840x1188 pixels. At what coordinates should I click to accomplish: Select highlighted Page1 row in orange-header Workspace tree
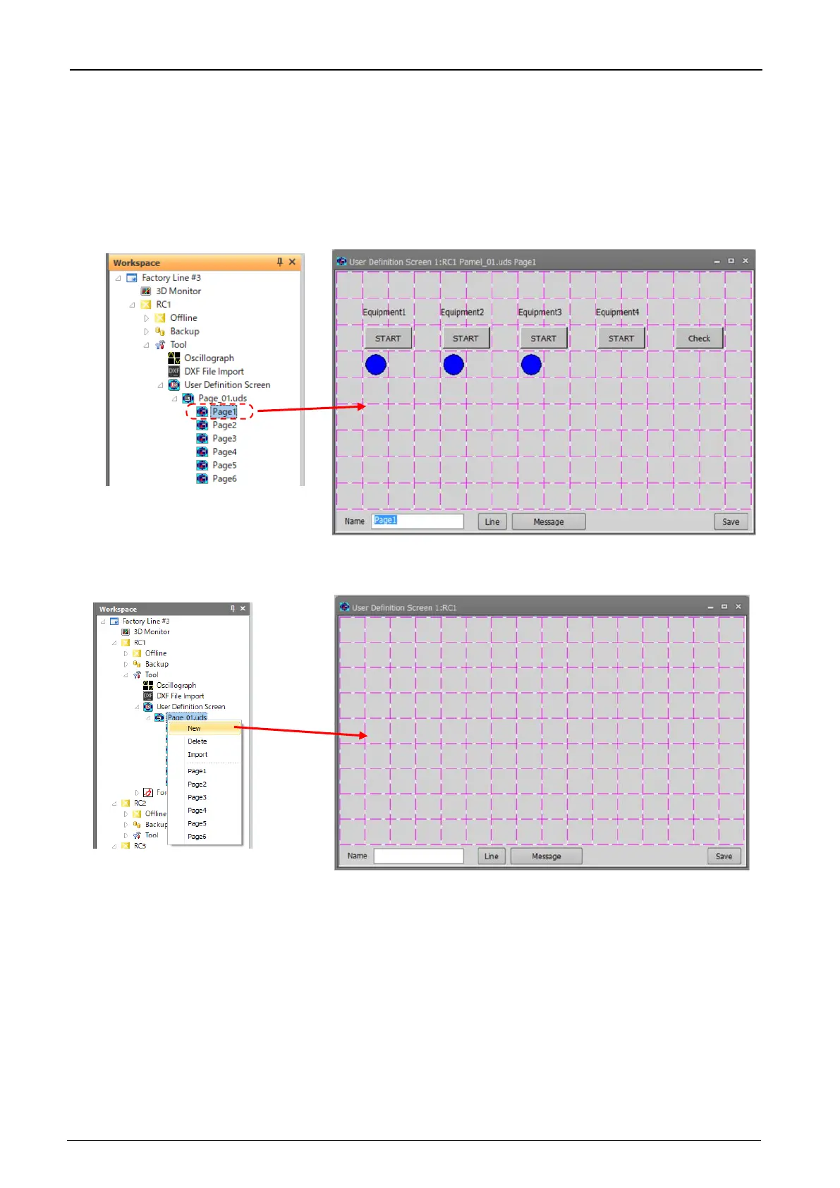(224, 412)
